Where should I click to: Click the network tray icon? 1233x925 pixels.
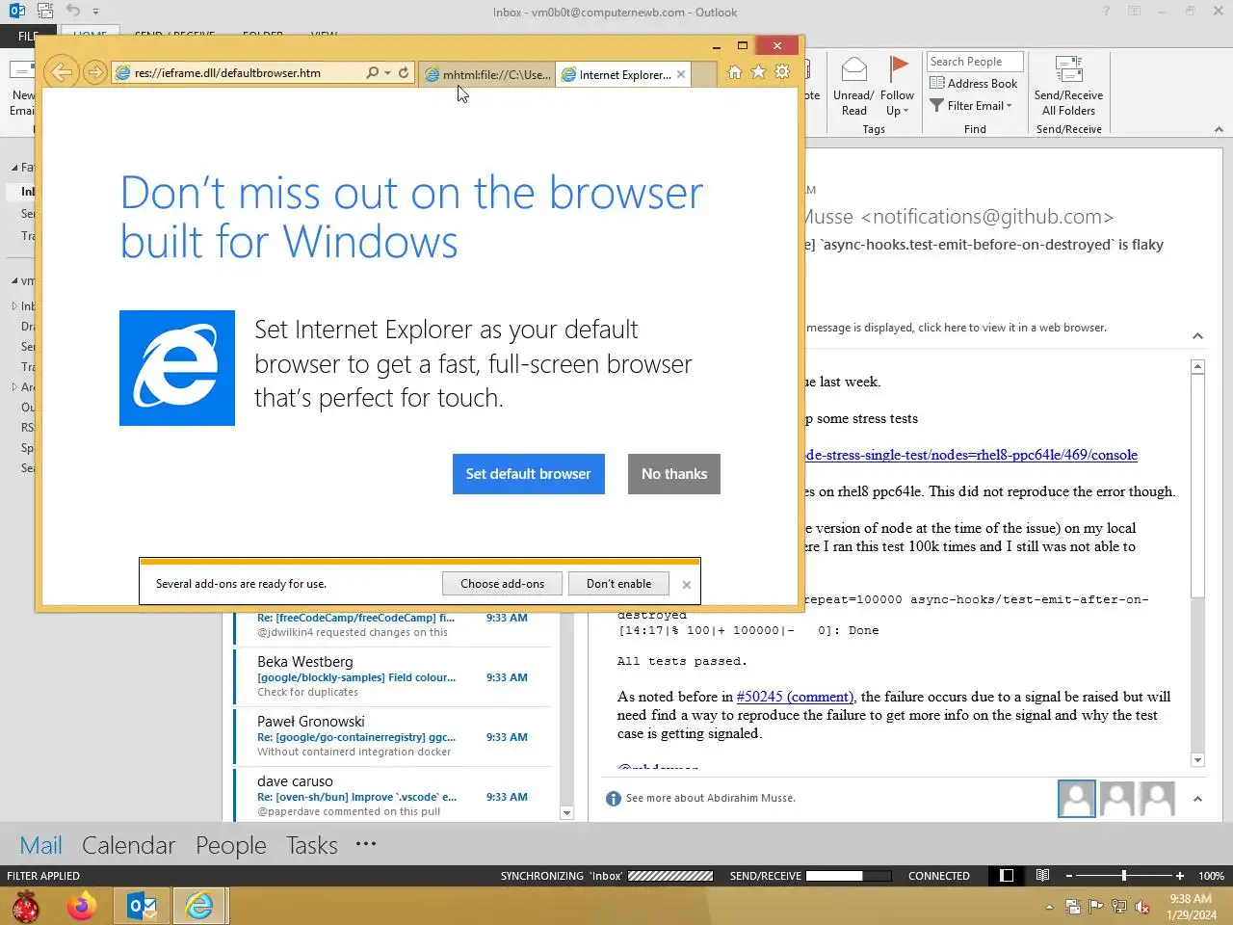pyautogui.click(x=1119, y=907)
